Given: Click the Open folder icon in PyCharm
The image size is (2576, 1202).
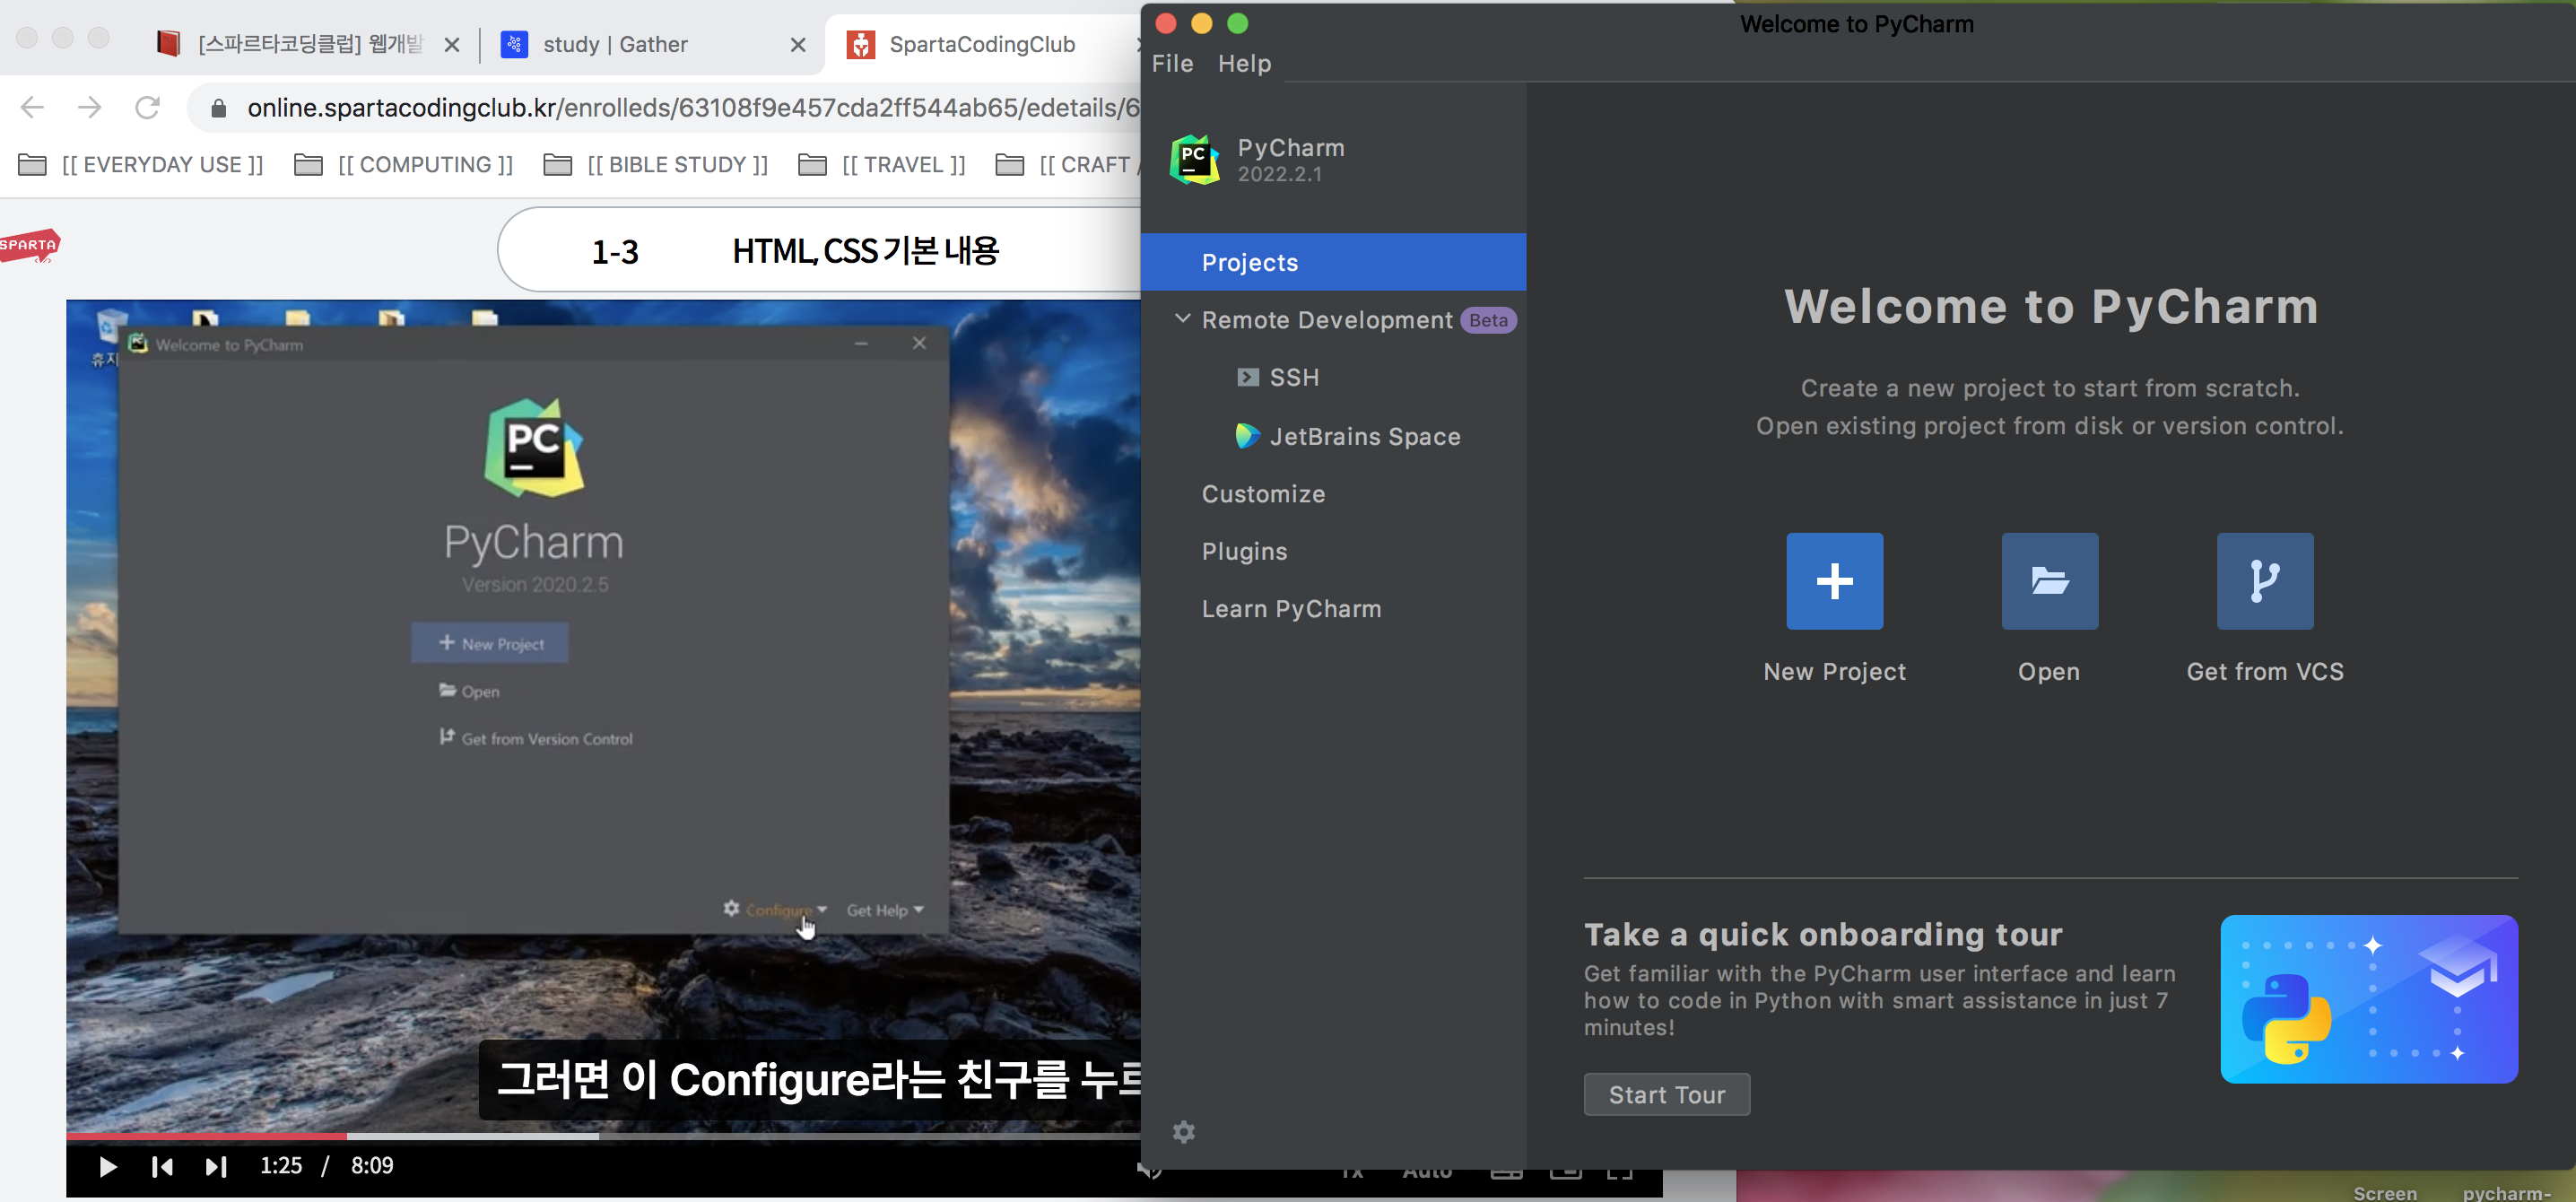Looking at the screenshot, I should pos(2049,581).
